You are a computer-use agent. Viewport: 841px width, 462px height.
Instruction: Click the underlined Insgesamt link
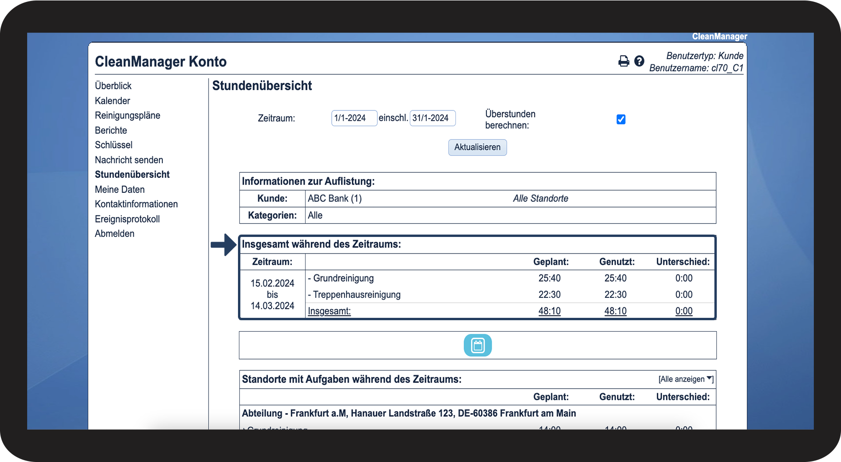[329, 311]
